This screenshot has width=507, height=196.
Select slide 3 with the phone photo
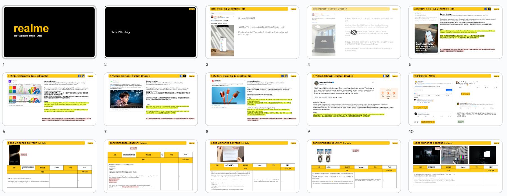pyautogui.click(x=252, y=32)
